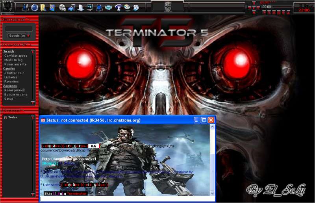The width and height of the screenshot is (315, 203).
Task: Click the 8.6 version text in Status window
Action: click(x=93, y=146)
